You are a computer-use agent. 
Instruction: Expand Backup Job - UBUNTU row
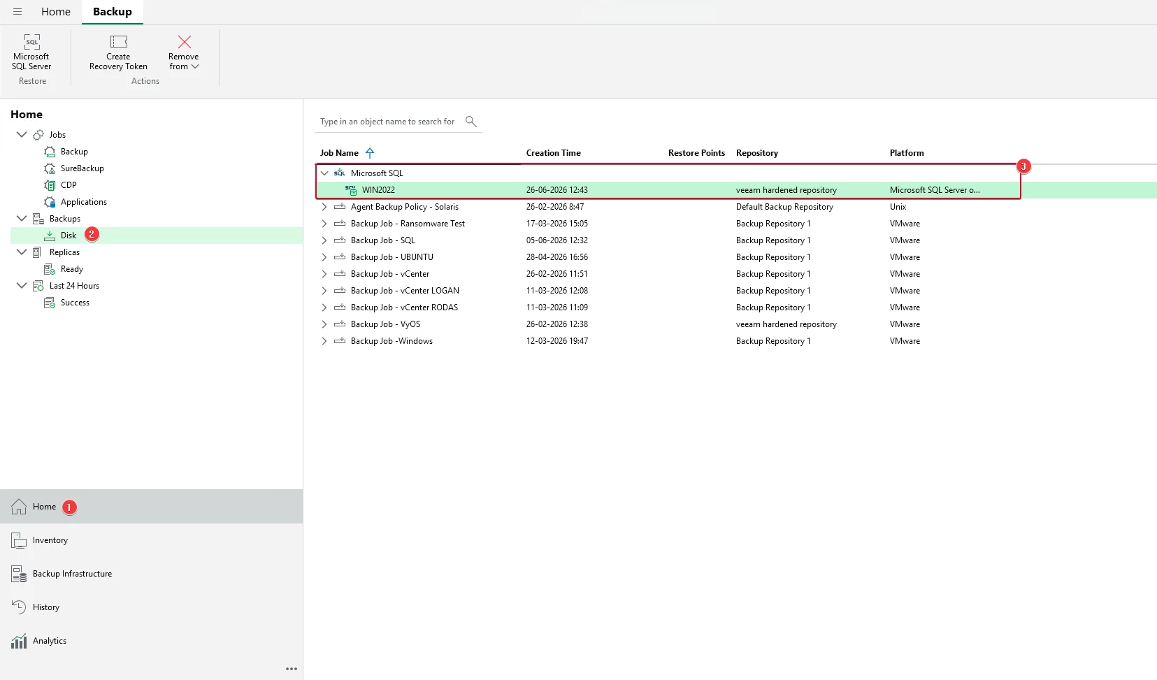click(x=324, y=257)
